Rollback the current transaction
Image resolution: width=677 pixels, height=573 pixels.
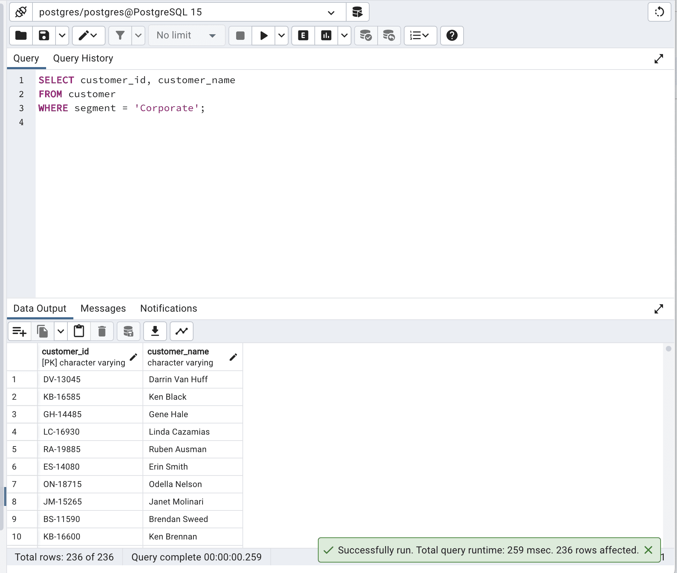click(389, 35)
